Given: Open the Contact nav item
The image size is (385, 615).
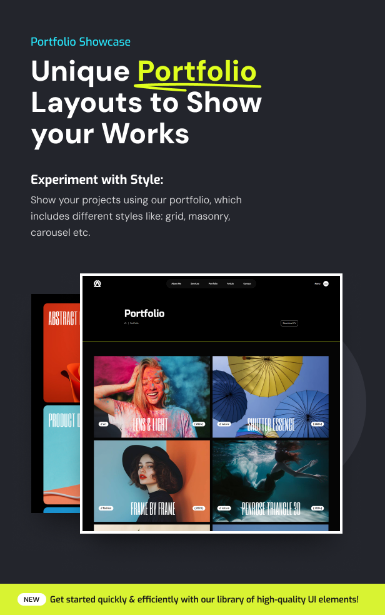Looking at the screenshot, I should (x=247, y=283).
